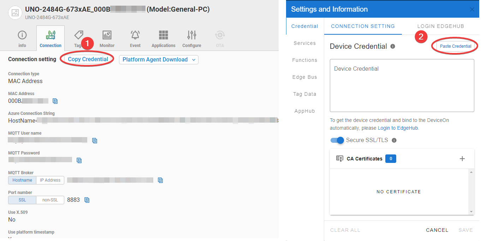The height and width of the screenshot is (241, 481).
Task: Select SSL port option
Action: tap(22, 200)
